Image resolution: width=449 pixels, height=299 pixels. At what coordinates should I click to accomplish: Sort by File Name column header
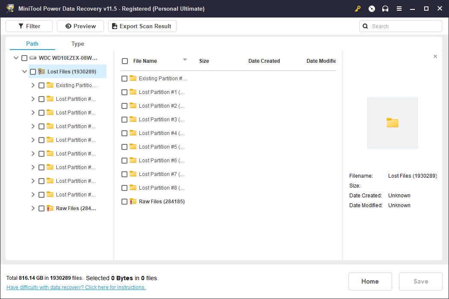click(x=145, y=61)
